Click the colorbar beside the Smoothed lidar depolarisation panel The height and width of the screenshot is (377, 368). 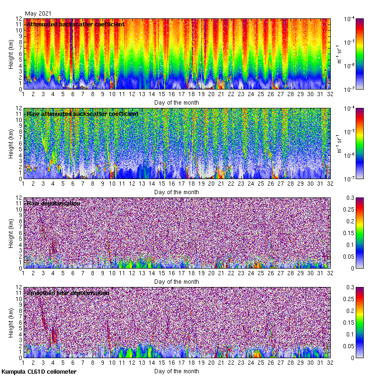coord(360,322)
